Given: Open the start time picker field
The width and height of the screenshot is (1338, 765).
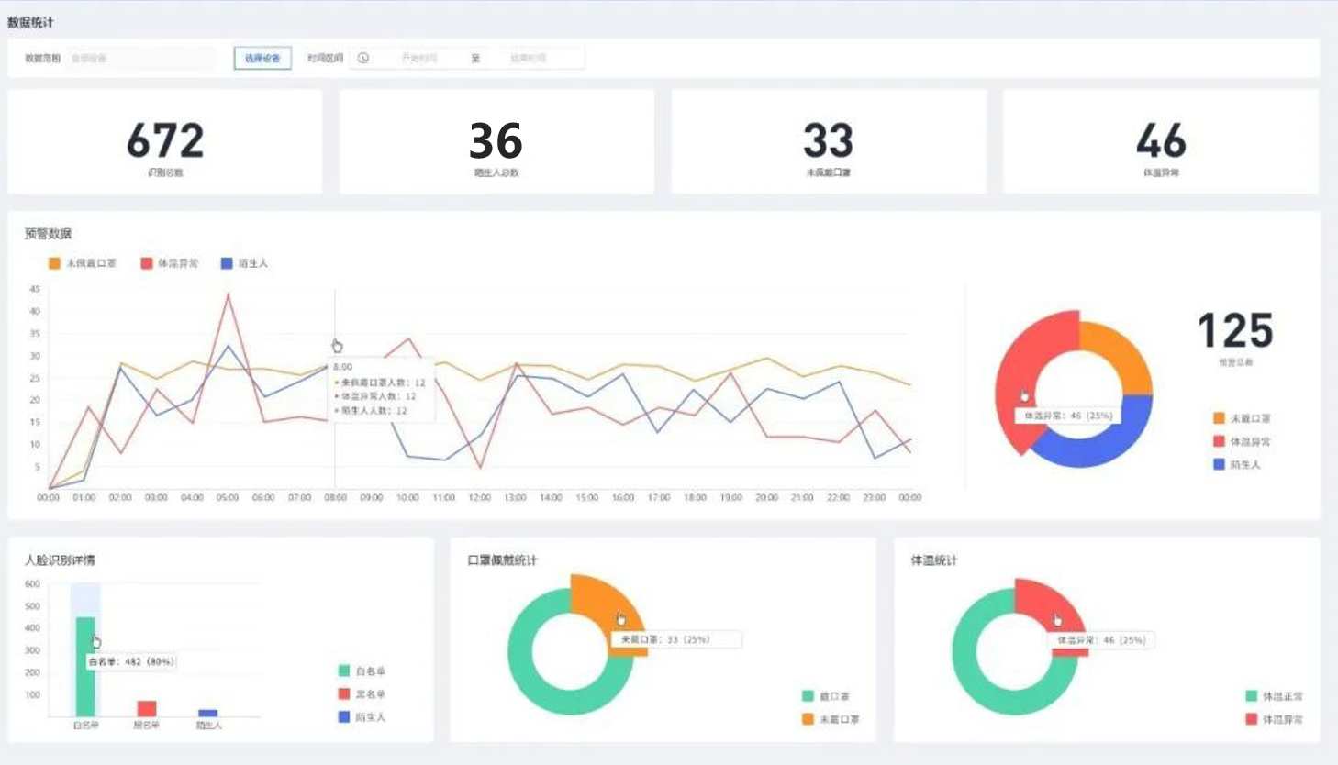Looking at the screenshot, I should tap(418, 59).
